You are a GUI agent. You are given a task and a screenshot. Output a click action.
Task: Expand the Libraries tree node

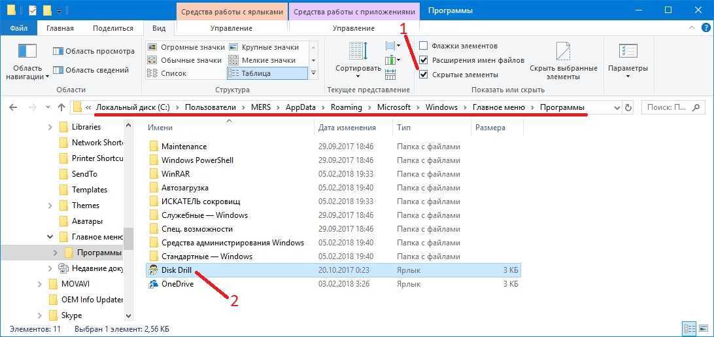click(x=50, y=127)
